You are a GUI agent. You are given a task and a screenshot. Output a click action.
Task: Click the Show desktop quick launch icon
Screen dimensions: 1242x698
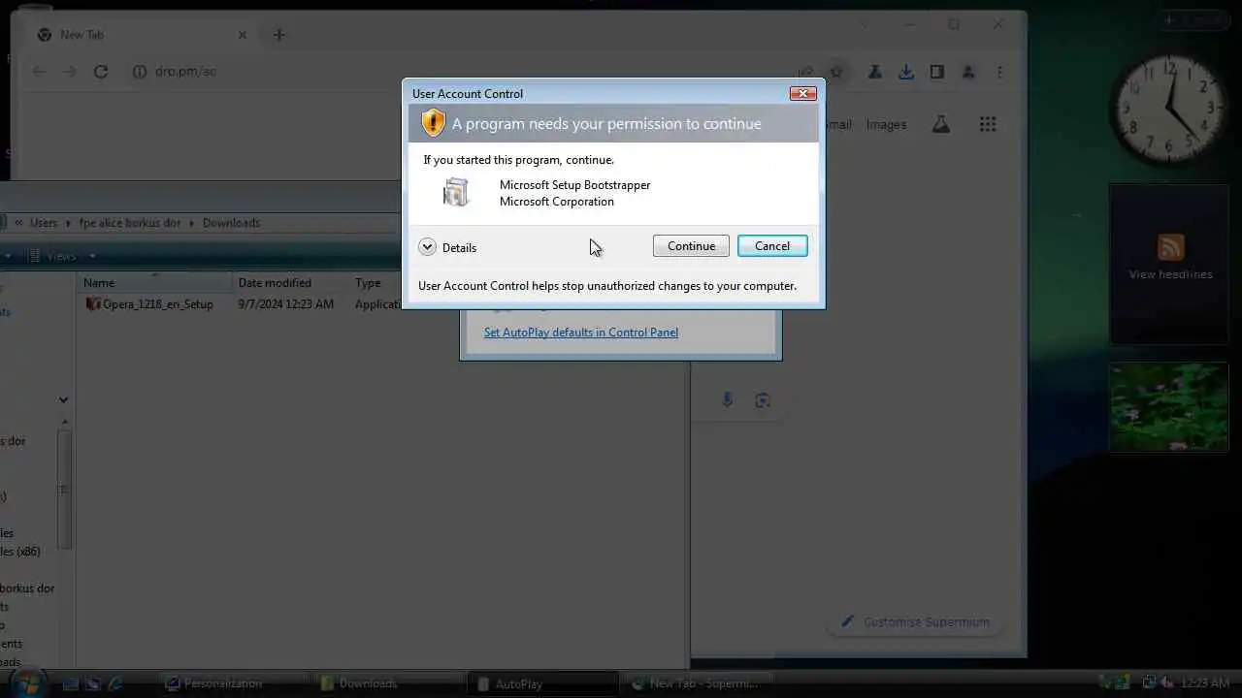70,683
